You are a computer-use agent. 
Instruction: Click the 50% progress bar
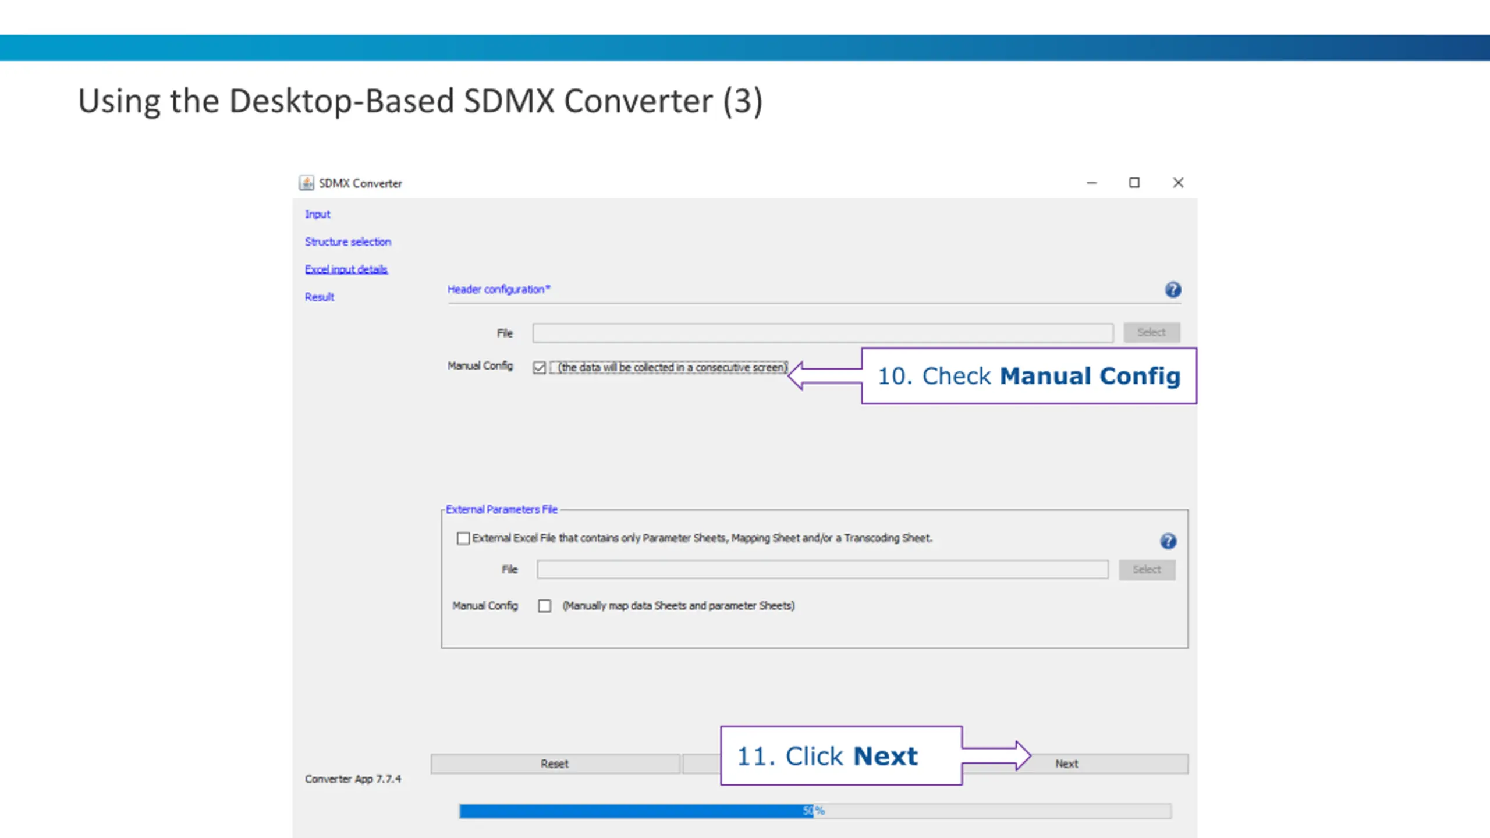815,811
